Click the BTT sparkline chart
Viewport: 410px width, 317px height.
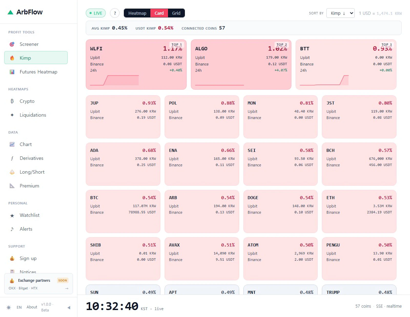click(324, 80)
